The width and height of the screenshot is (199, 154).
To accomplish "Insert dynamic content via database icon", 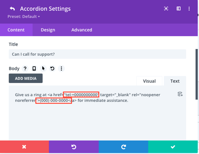I will [x=180, y=94].
